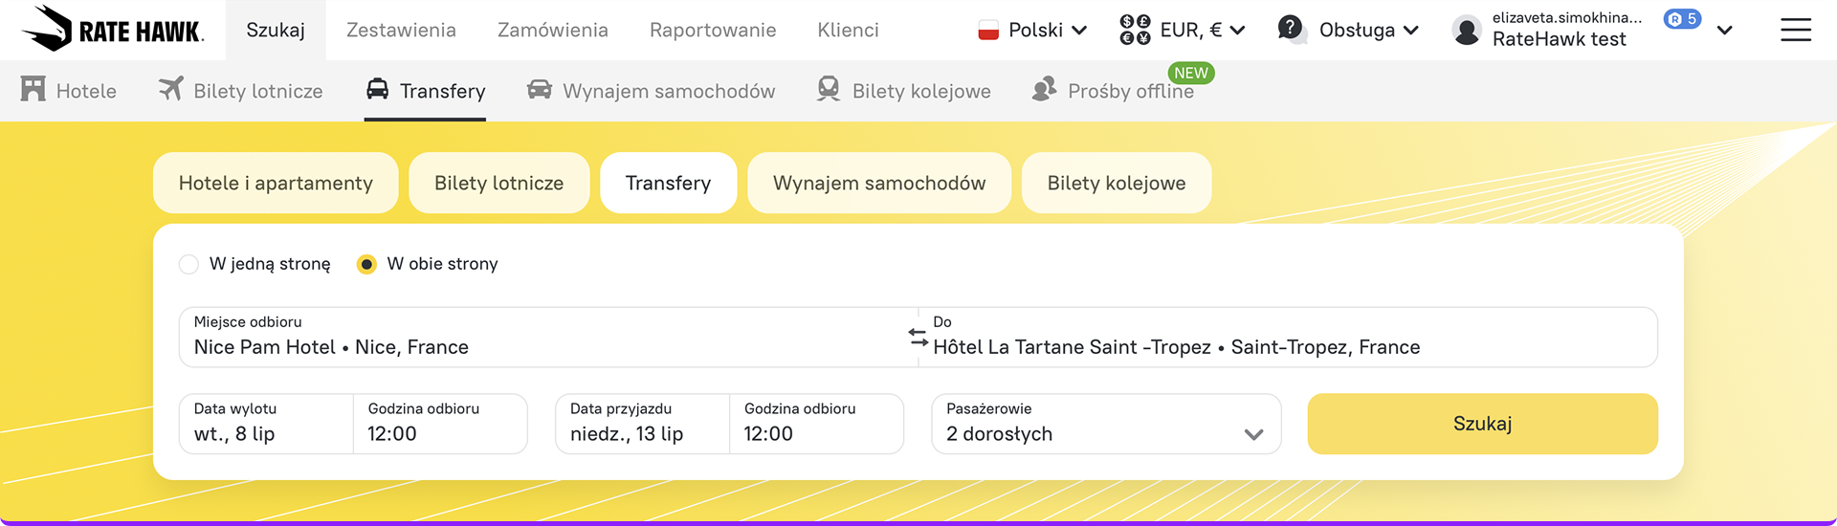The image size is (1837, 526).
Task: Expand the user account menu
Action: tap(1724, 30)
